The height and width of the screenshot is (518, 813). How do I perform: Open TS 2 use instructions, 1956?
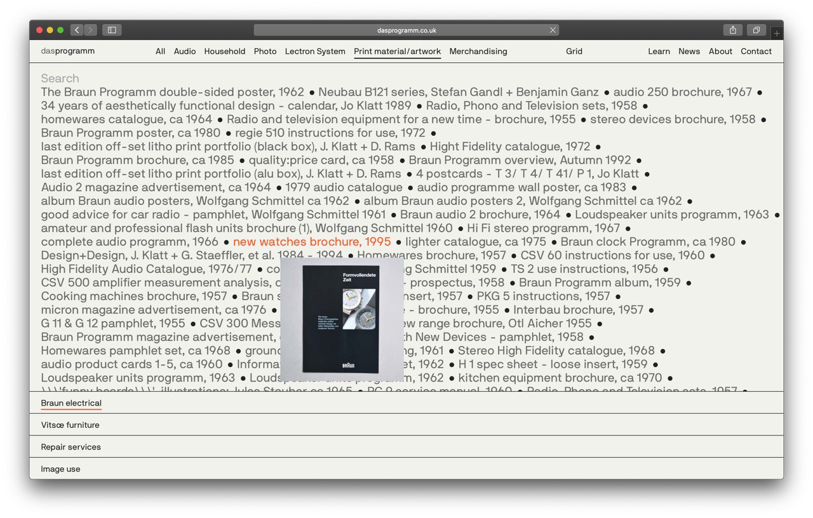[x=583, y=269]
